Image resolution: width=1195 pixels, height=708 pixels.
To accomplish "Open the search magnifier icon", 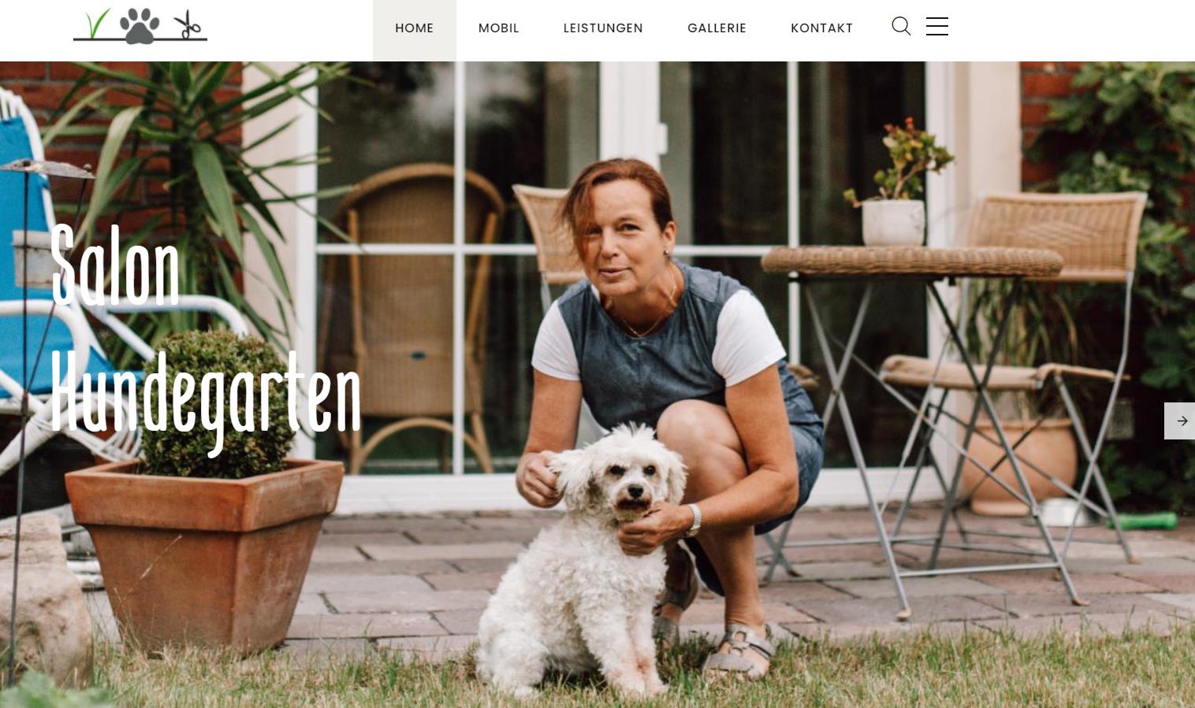I will tap(901, 27).
